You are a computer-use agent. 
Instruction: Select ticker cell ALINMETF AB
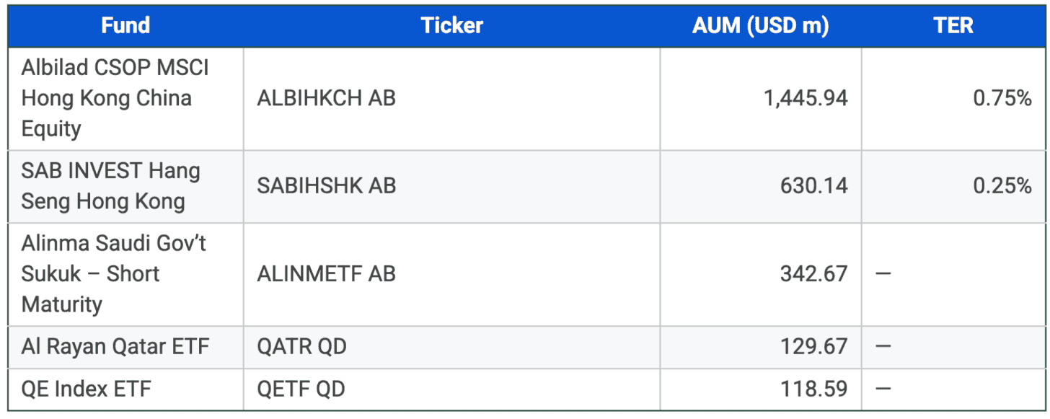coord(326,274)
